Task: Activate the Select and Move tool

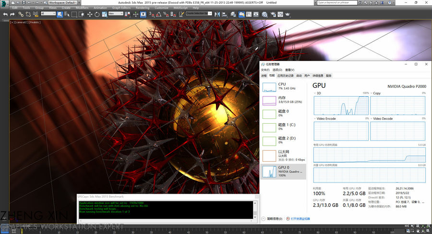Action: tap(90, 14)
